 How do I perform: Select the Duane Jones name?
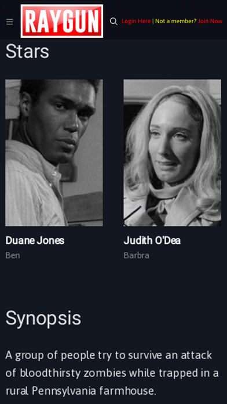tap(35, 241)
